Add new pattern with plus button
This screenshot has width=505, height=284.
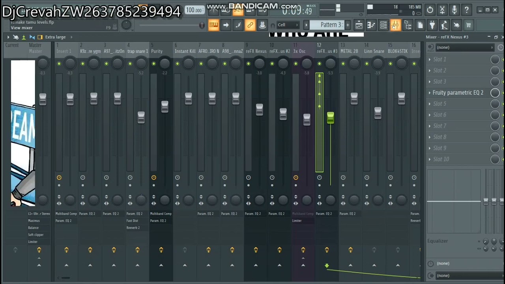click(x=348, y=25)
